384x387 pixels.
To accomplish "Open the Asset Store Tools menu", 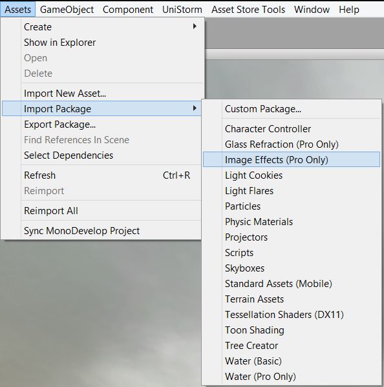I will pos(248,10).
